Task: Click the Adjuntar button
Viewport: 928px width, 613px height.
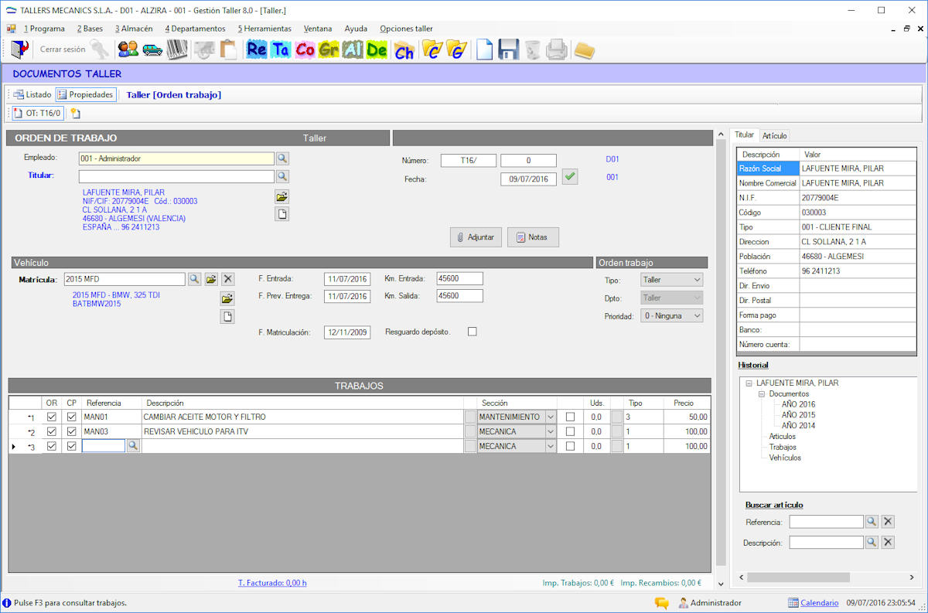Action: pyautogui.click(x=476, y=237)
